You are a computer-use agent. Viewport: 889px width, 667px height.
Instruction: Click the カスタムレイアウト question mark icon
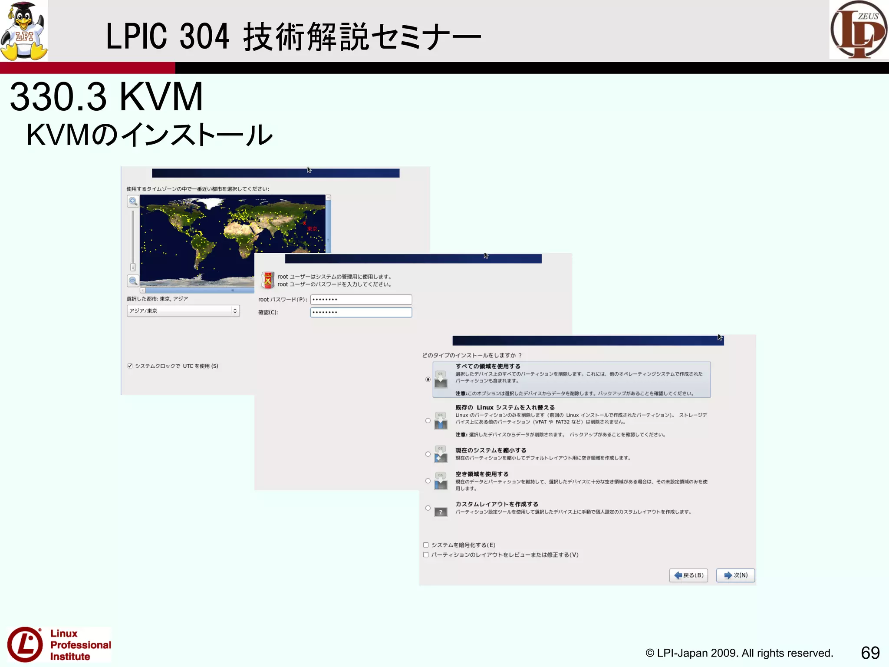pos(441,512)
